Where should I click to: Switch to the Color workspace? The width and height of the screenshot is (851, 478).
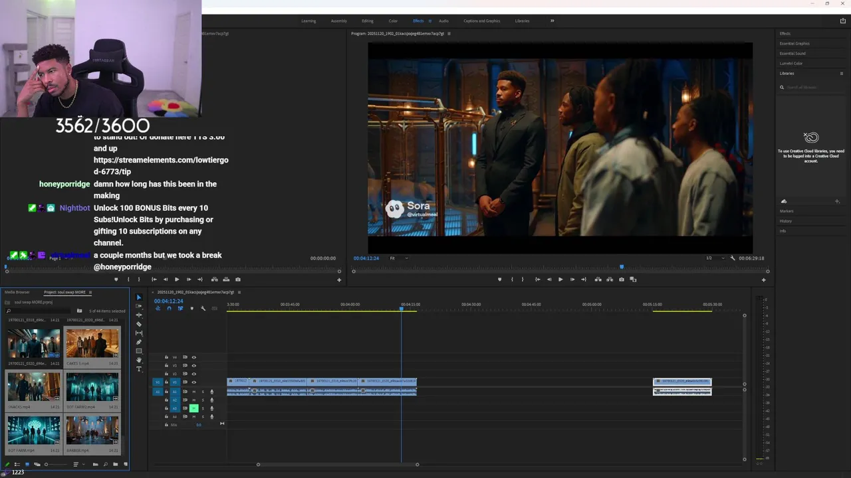pyautogui.click(x=393, y=21)
